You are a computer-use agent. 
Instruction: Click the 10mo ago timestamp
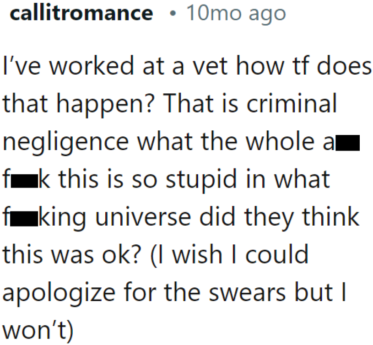(235, 14)
